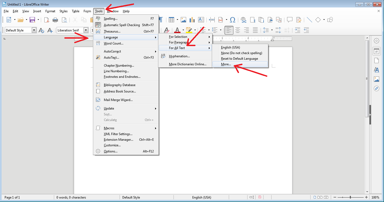Open sidebar Navigator compass icon
This screenshot has height=202, width=384.
click(x=377, y=88)
